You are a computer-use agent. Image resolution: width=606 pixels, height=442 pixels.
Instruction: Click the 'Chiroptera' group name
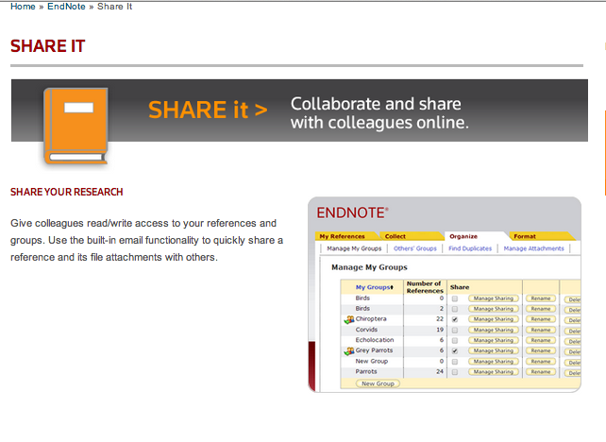371,319
